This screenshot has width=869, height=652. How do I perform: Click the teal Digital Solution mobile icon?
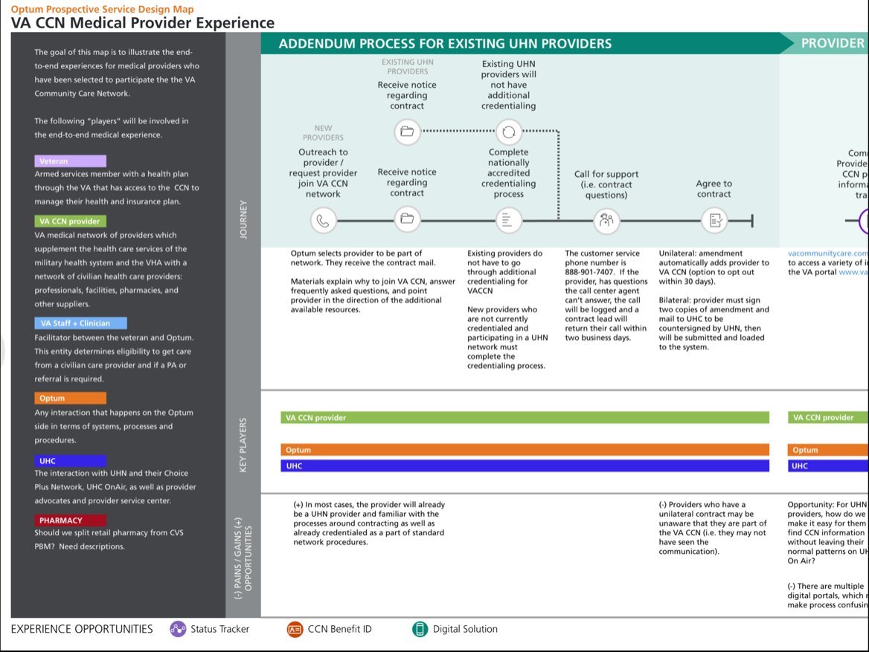(x=419, y=629)
